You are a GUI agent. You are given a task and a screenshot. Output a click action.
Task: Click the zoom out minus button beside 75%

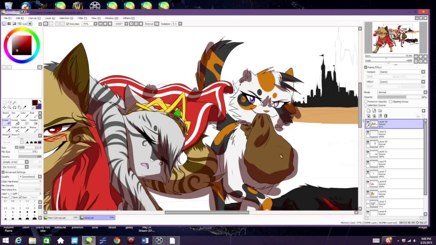pos(100,24)
